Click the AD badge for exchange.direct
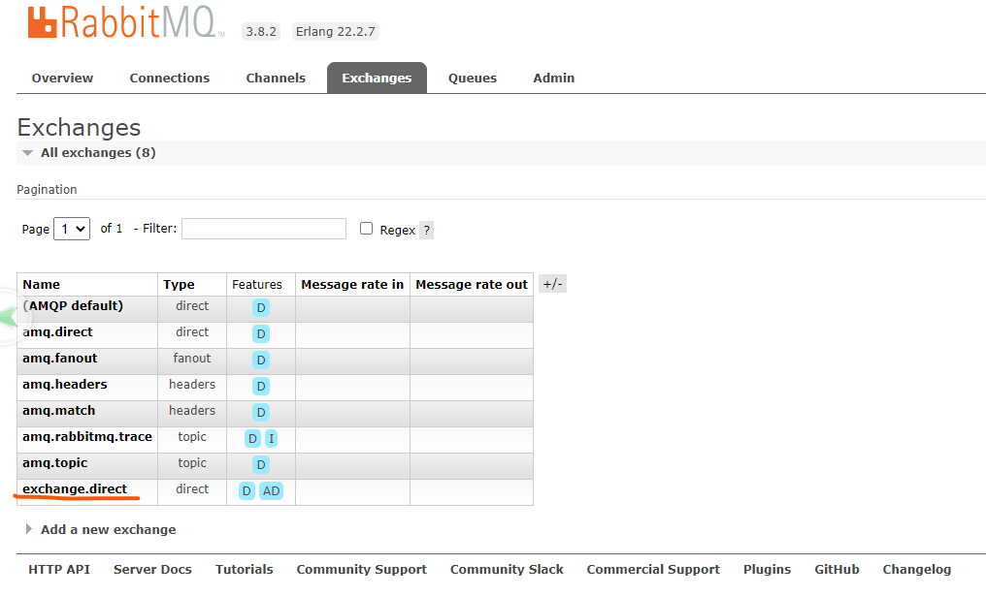986x596 pixels. pos(271,491)
